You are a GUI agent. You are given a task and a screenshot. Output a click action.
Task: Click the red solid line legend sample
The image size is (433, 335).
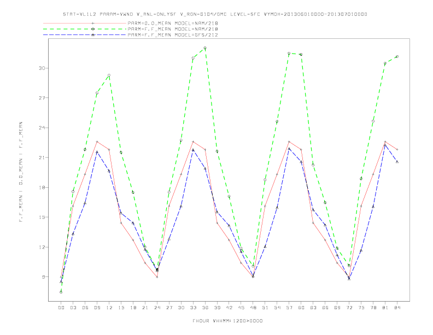(x=85, y=23)
